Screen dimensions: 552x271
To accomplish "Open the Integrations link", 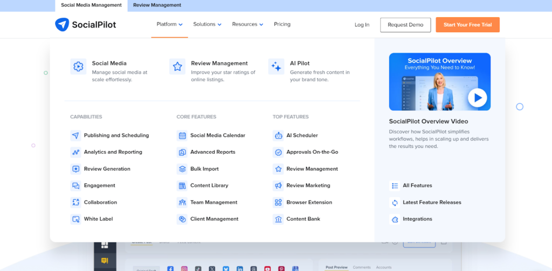I will (418, 219).
